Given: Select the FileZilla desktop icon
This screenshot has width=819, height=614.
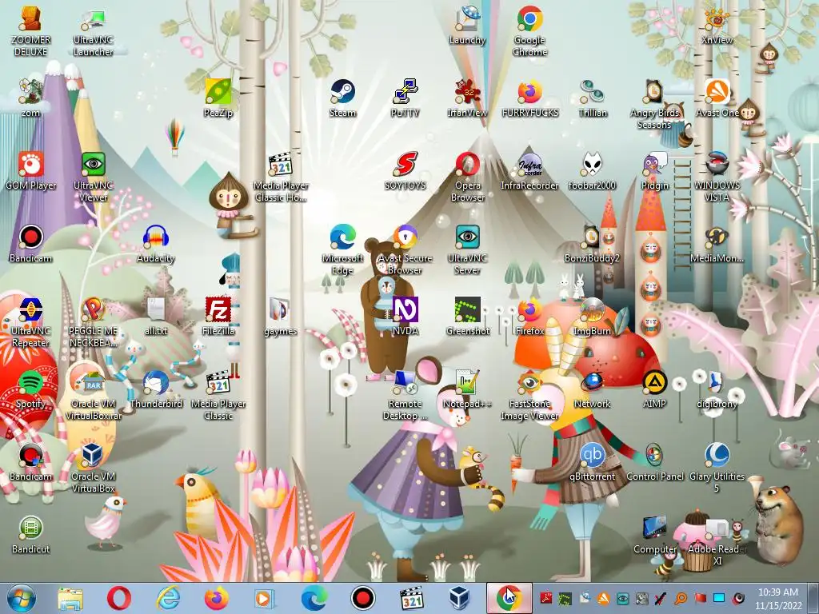Looking at the screenshot, I should pyautogui.click(x=218, y=317).
